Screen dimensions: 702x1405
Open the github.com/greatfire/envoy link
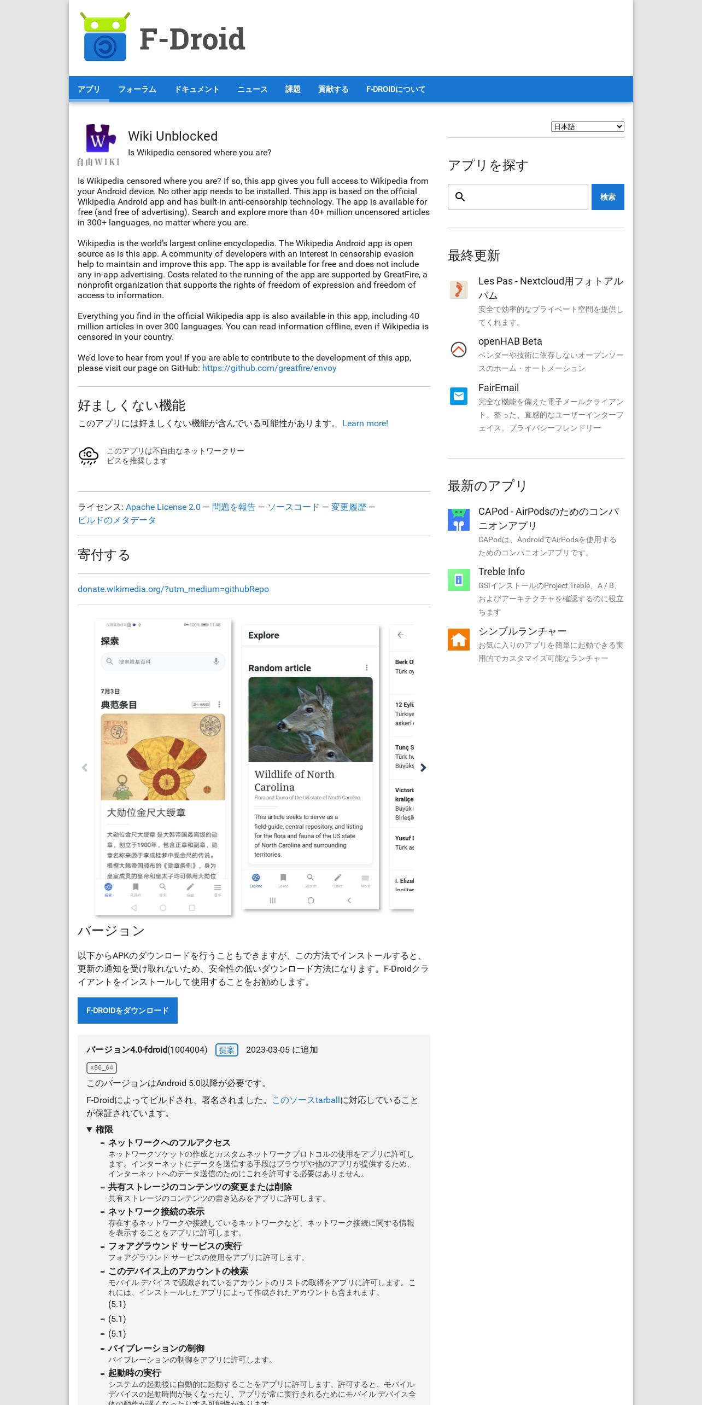pos(269,368)
